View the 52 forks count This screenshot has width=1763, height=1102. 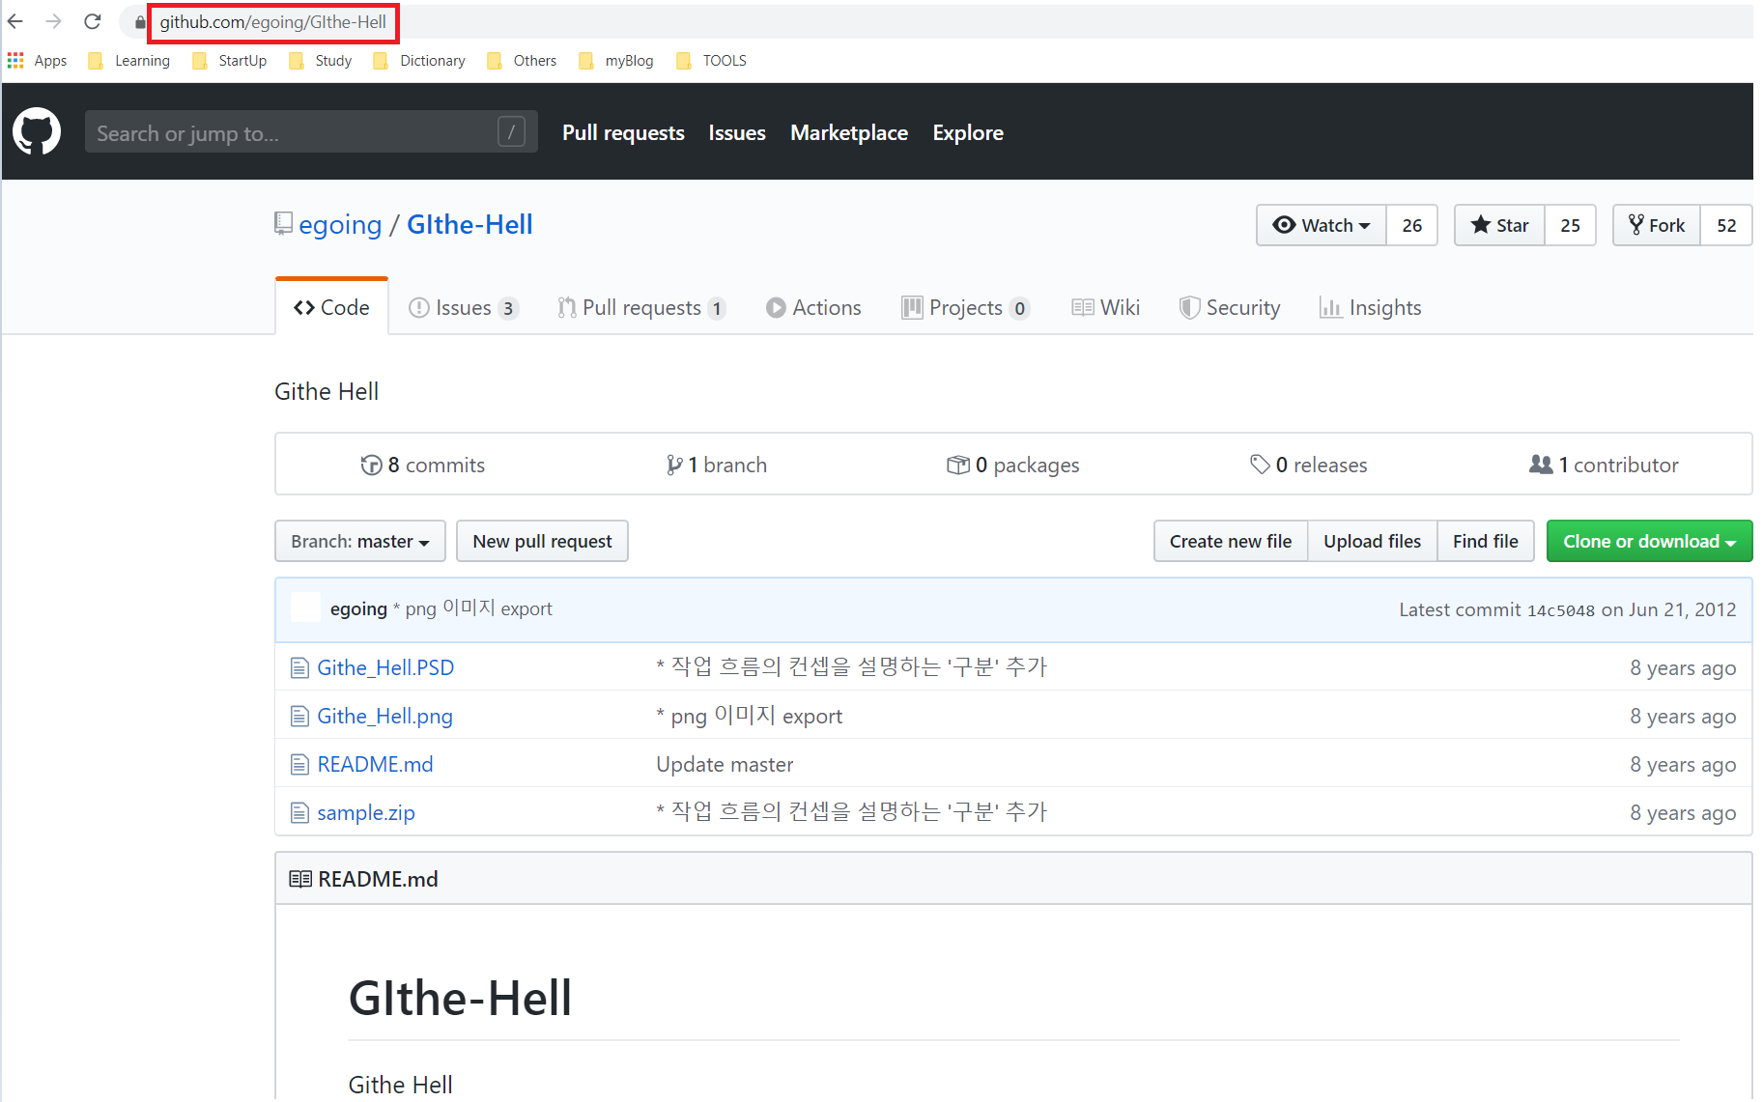[1726, 225]
